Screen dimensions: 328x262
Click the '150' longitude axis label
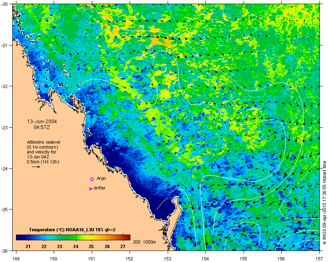point(54,259)
